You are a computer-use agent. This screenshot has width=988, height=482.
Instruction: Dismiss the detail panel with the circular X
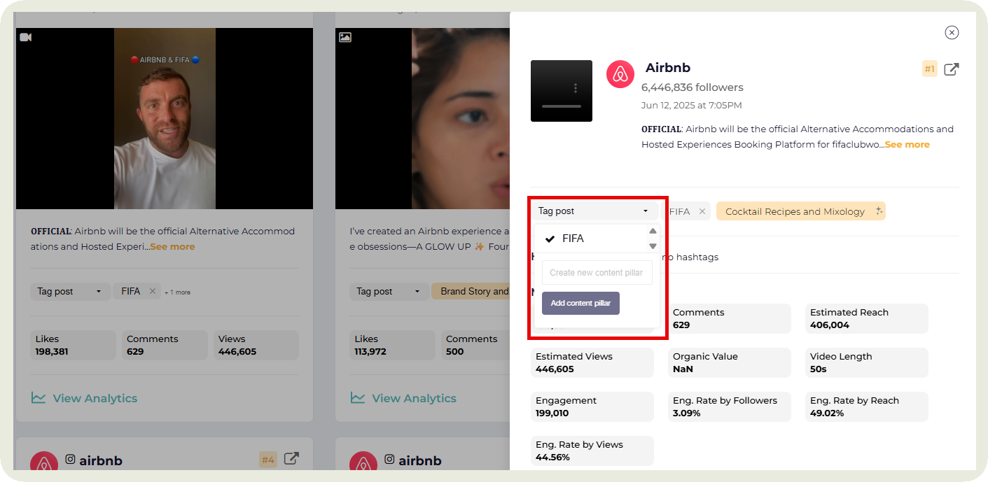tap(952, 32)
